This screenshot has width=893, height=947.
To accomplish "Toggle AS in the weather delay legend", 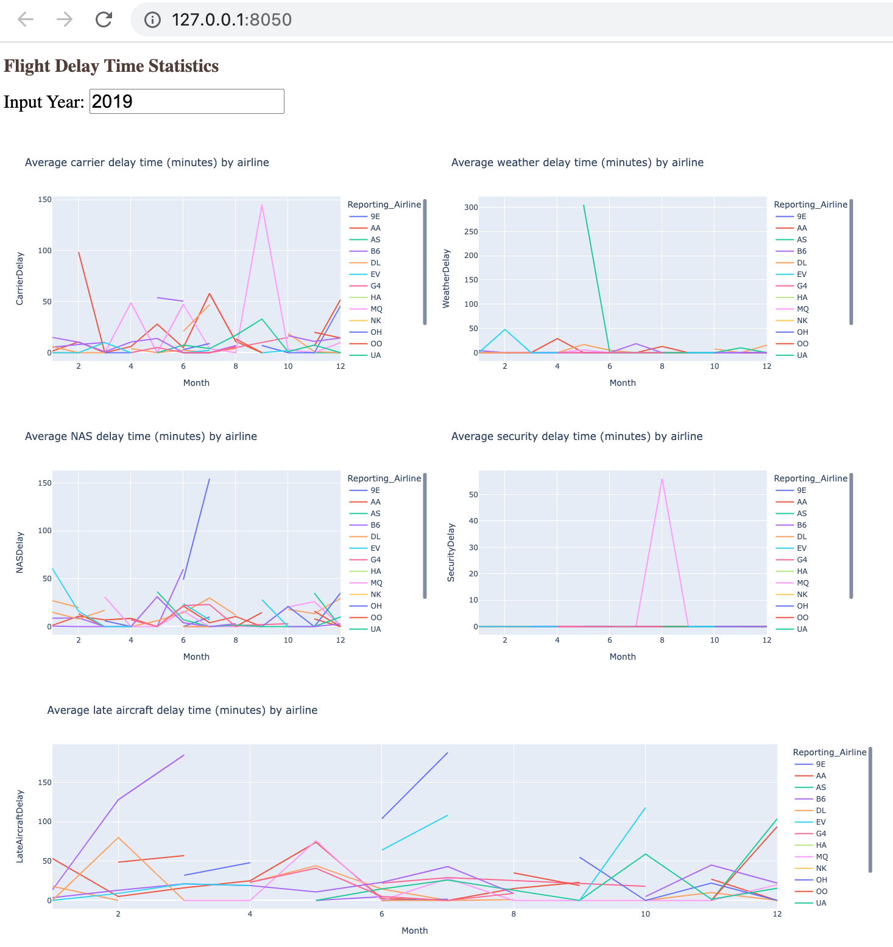I will 801,239.
